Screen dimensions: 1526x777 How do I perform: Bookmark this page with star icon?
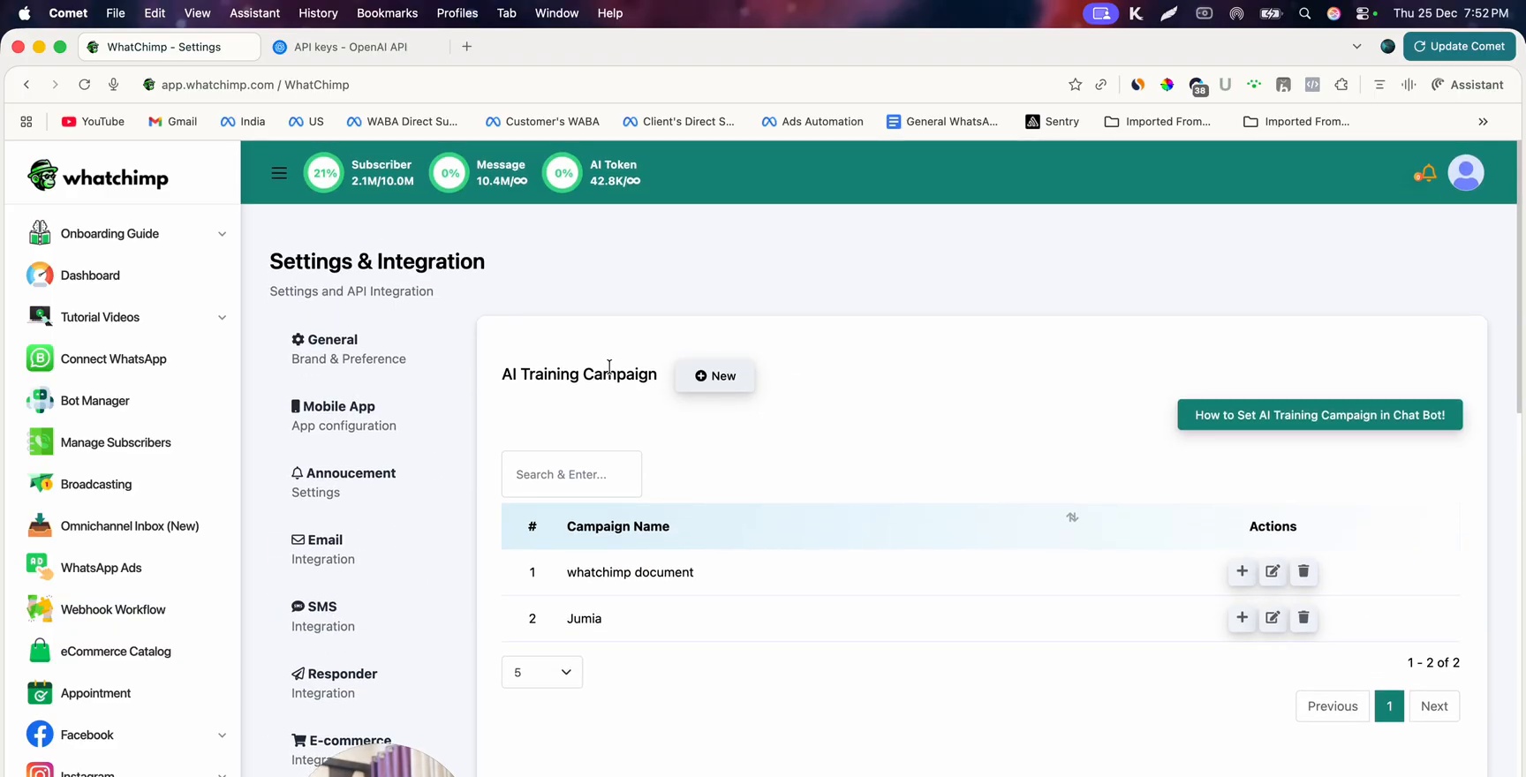point(1075,85)
